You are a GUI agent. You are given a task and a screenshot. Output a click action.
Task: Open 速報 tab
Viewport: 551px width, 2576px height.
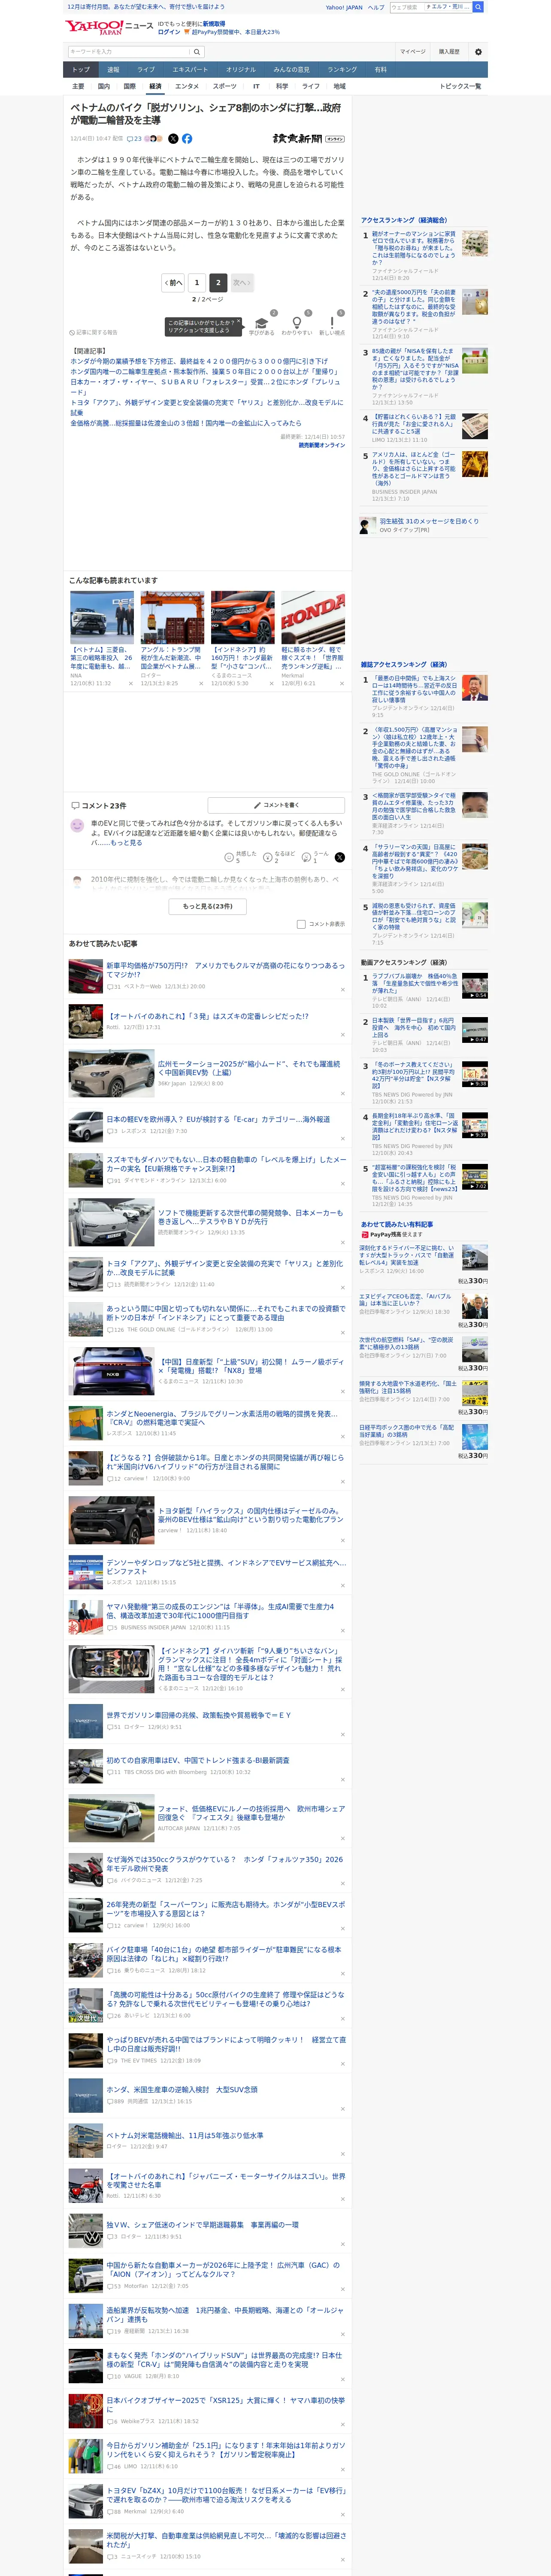click(x=113, y=70)
